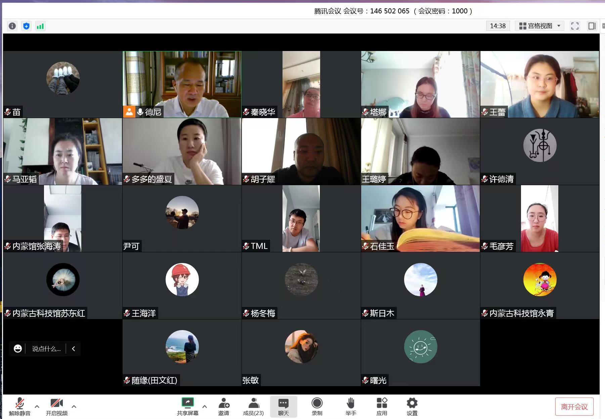Check the green network signal bars icon
Screen dimensions: 605x419
[x=40, y=26]
